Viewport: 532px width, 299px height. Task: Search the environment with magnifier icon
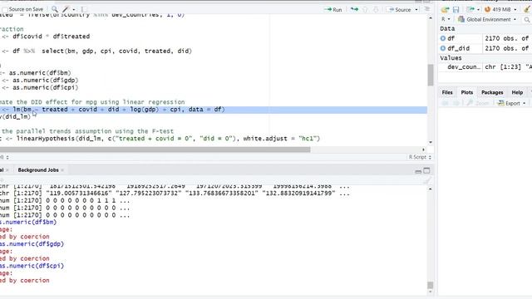(x=527, y=20)
